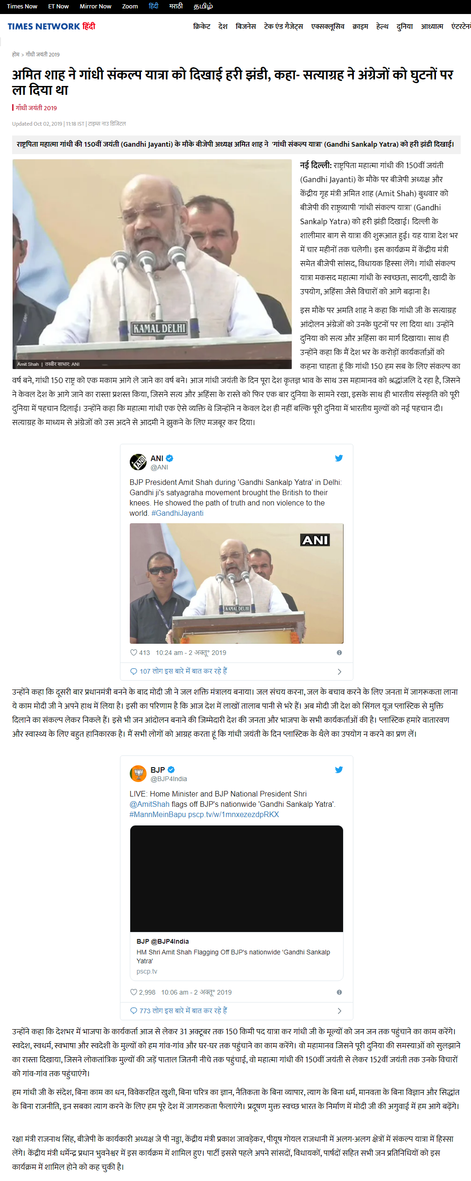Screen dimensions: 471x1181
Task: Click the BJP lotus profile avatar
Action: point(138,774)
